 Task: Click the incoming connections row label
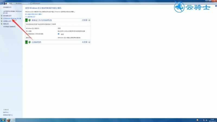click(29, 31)
